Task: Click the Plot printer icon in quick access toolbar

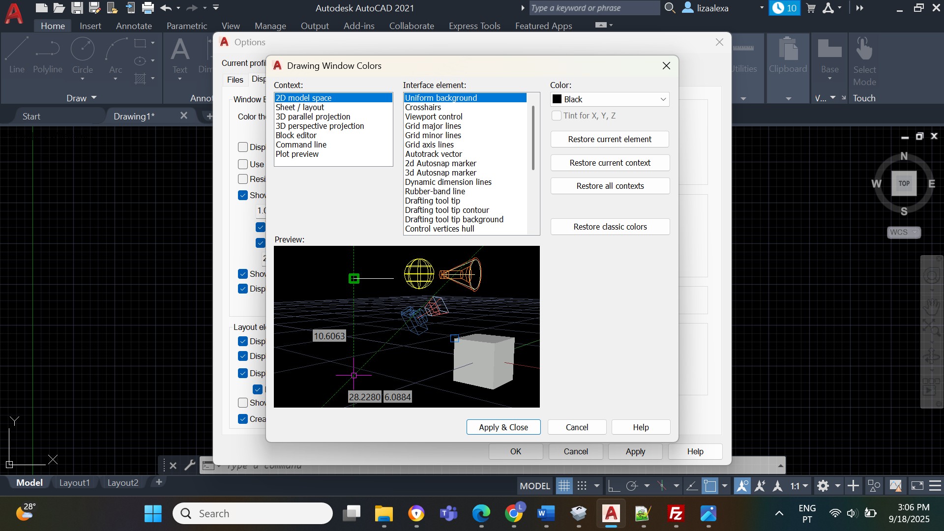Action: (147, 8)
